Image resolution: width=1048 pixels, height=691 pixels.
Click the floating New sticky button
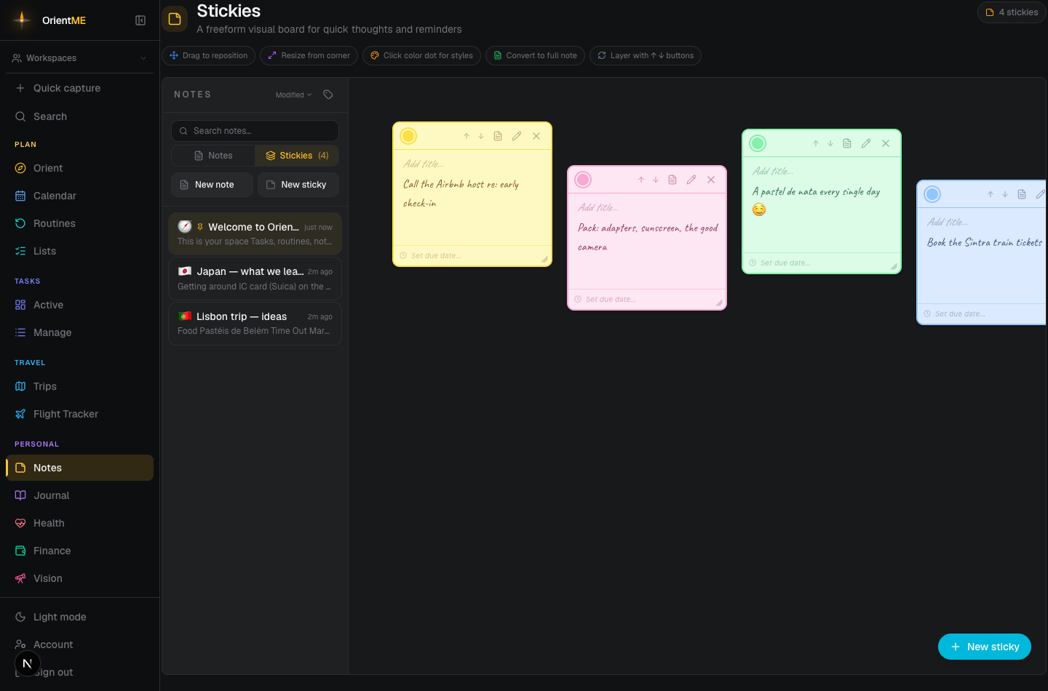tap(985, 647)
